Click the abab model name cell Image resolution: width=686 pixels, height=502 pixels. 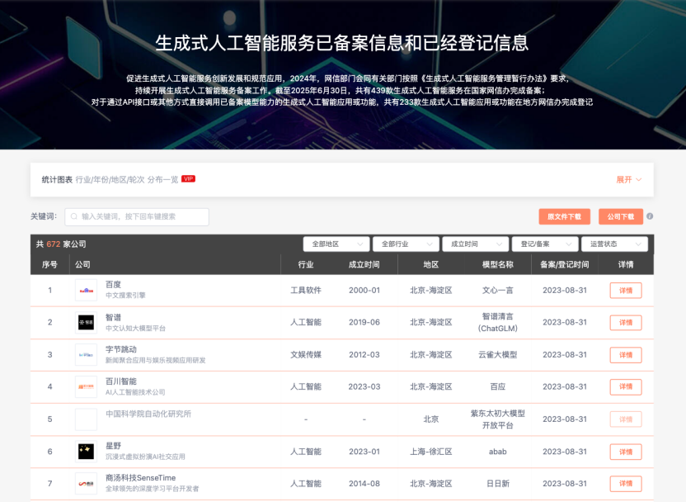click(498, 452)
